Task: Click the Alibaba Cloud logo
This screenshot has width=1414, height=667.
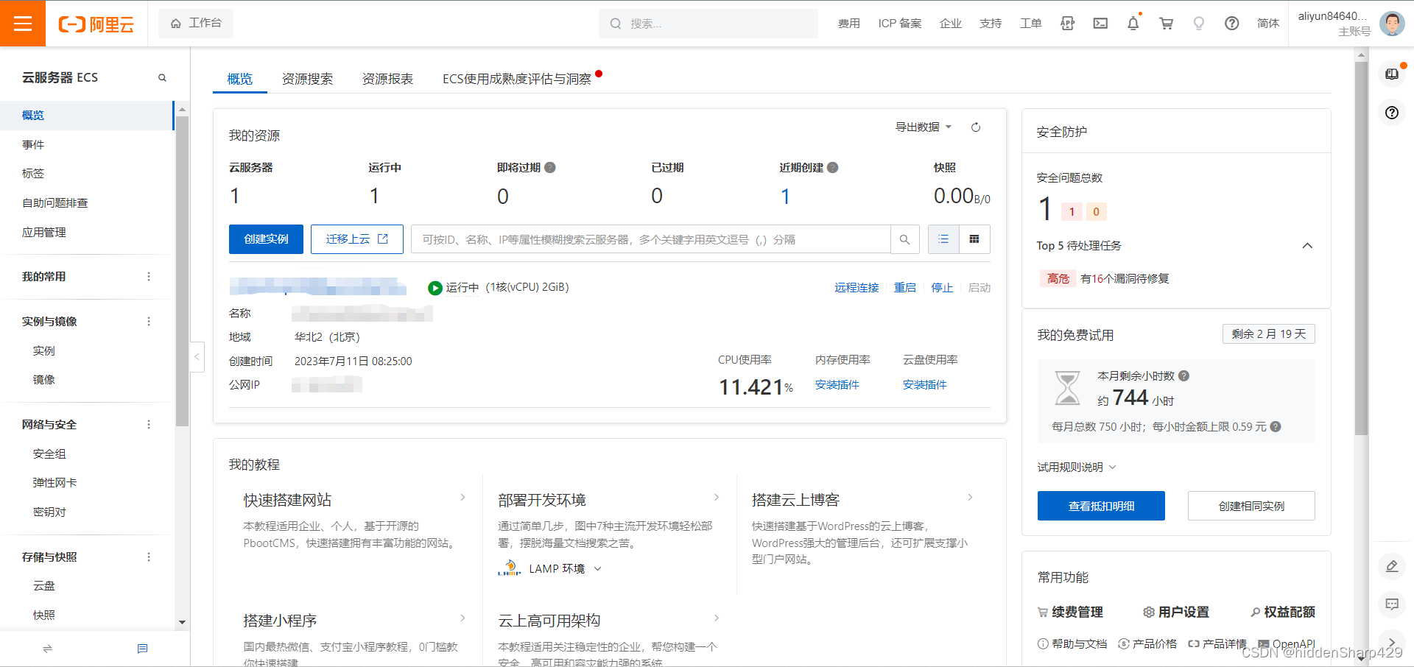Action: click(x=96, y=24)
